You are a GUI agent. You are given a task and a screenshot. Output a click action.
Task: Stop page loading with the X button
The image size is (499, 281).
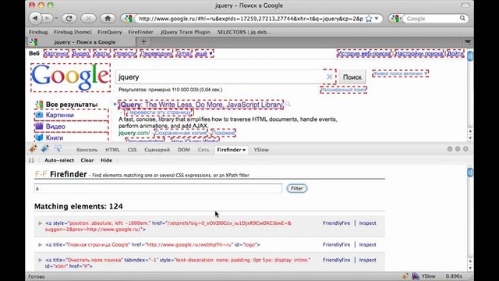[x=88, y=19]
